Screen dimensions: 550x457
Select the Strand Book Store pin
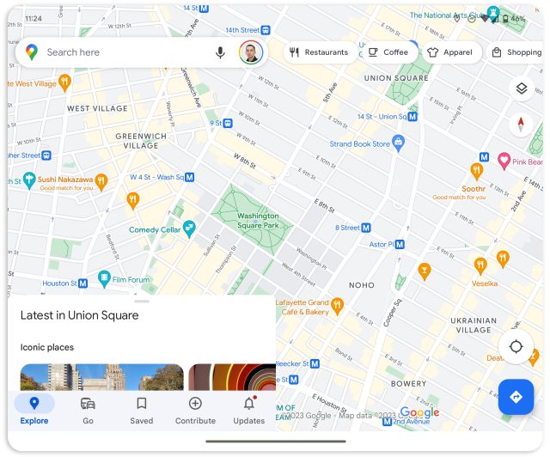(398, 143)
